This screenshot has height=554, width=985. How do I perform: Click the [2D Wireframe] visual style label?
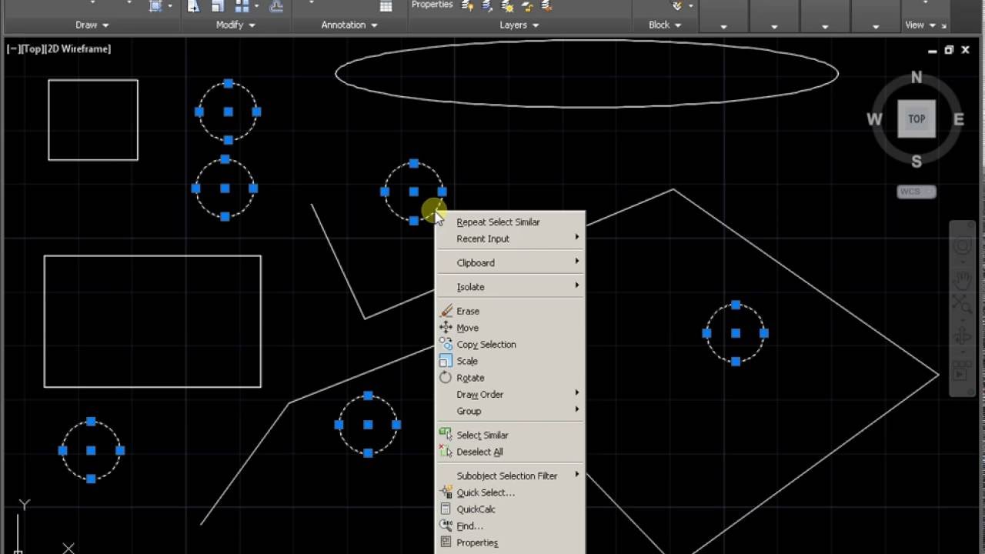[78, 48]
